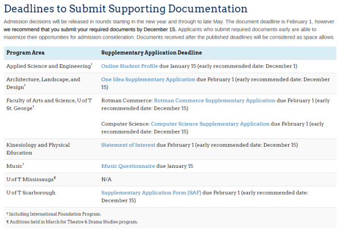Screen dimensions: 356x231
Task: Click the Program Area column header
Action: [x=26, y=52]
